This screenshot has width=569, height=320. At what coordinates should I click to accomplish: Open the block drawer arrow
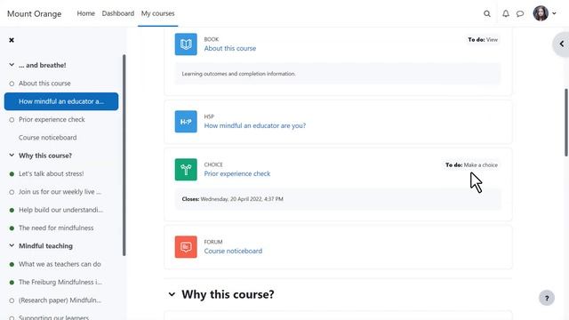[561, 44]
